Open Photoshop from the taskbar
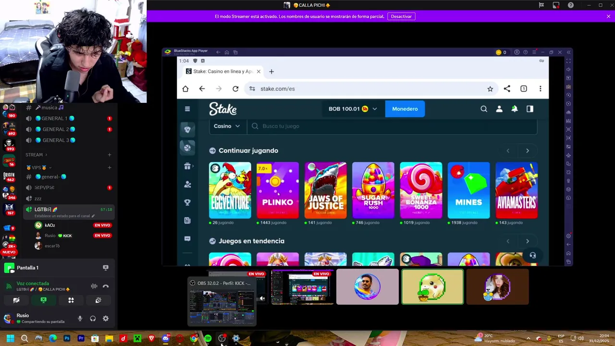Image resolution: width=615 pixels, height=346 pixels. pos(67,338)
